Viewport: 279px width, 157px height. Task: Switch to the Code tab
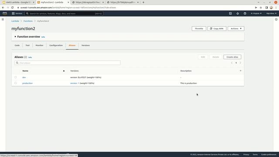pos(17,45)
